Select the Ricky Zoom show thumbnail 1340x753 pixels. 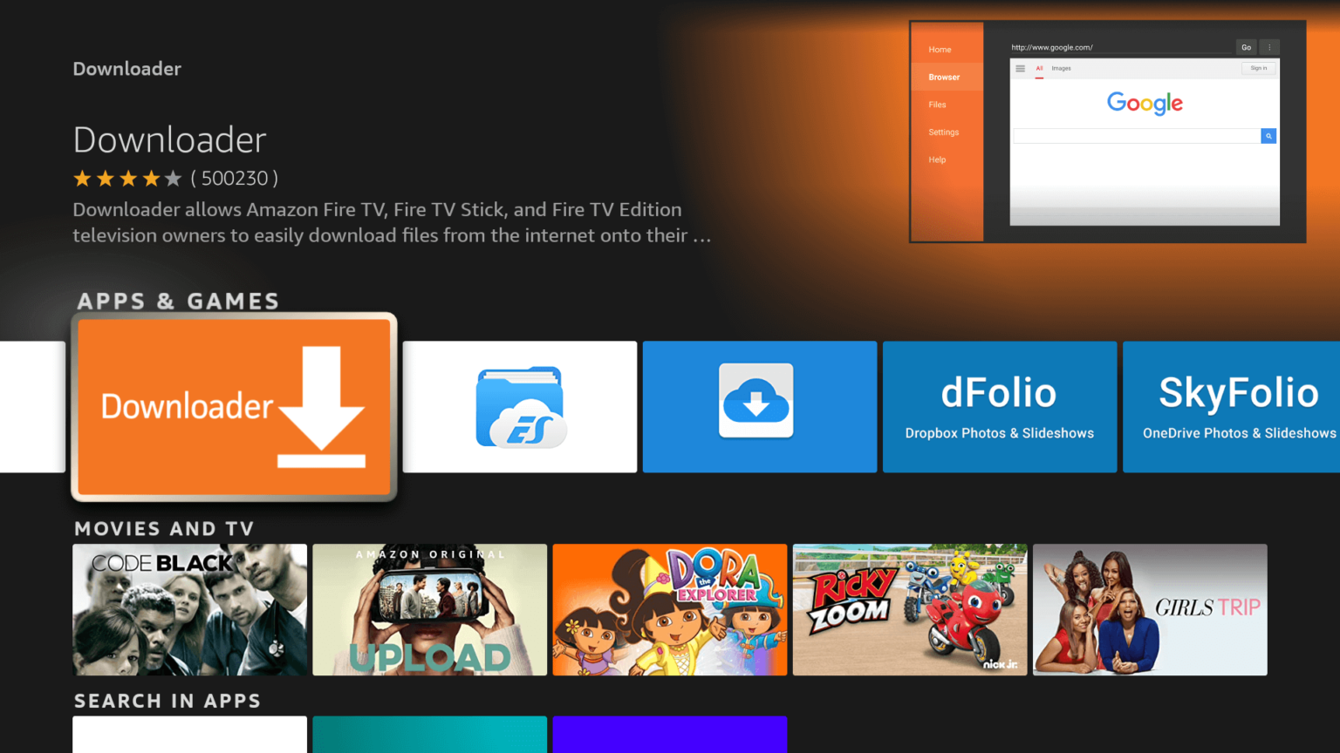[910, 610]
